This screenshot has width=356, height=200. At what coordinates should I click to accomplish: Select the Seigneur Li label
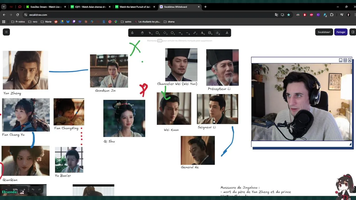[x=207, y=127]
